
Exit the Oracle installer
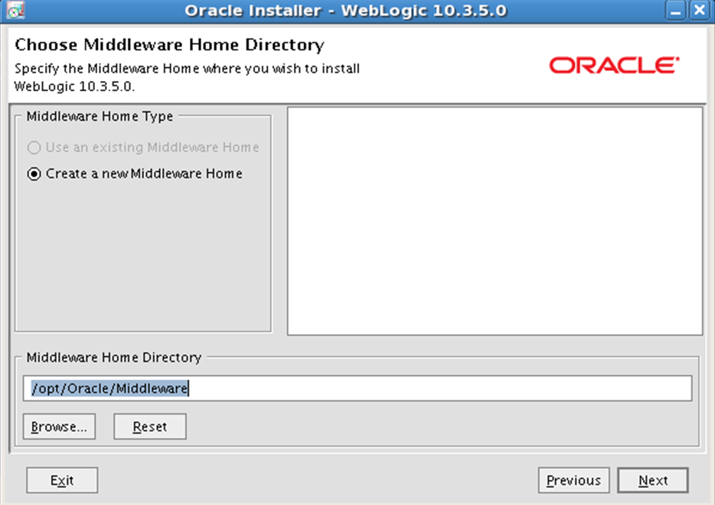(62, 481)
